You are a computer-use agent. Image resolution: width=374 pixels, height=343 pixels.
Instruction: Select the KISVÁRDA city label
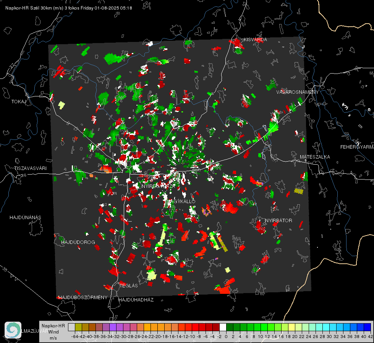[x=255, y=40]
